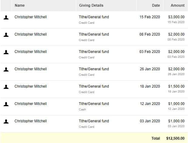Click the 26 Jan 2020 date cell

(150, 69)
